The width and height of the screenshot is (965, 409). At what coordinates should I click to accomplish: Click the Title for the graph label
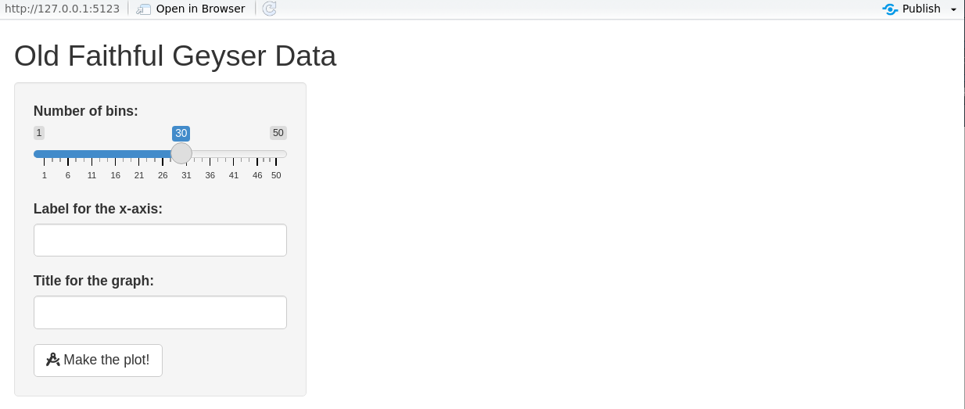coord(94,281)
